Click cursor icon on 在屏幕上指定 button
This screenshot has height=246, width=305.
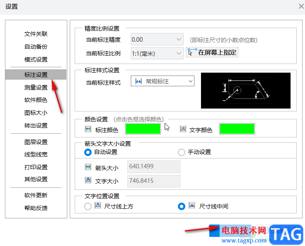point(192,52)
